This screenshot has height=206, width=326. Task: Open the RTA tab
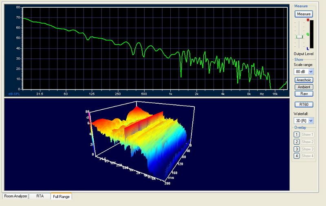coord(40,196)
